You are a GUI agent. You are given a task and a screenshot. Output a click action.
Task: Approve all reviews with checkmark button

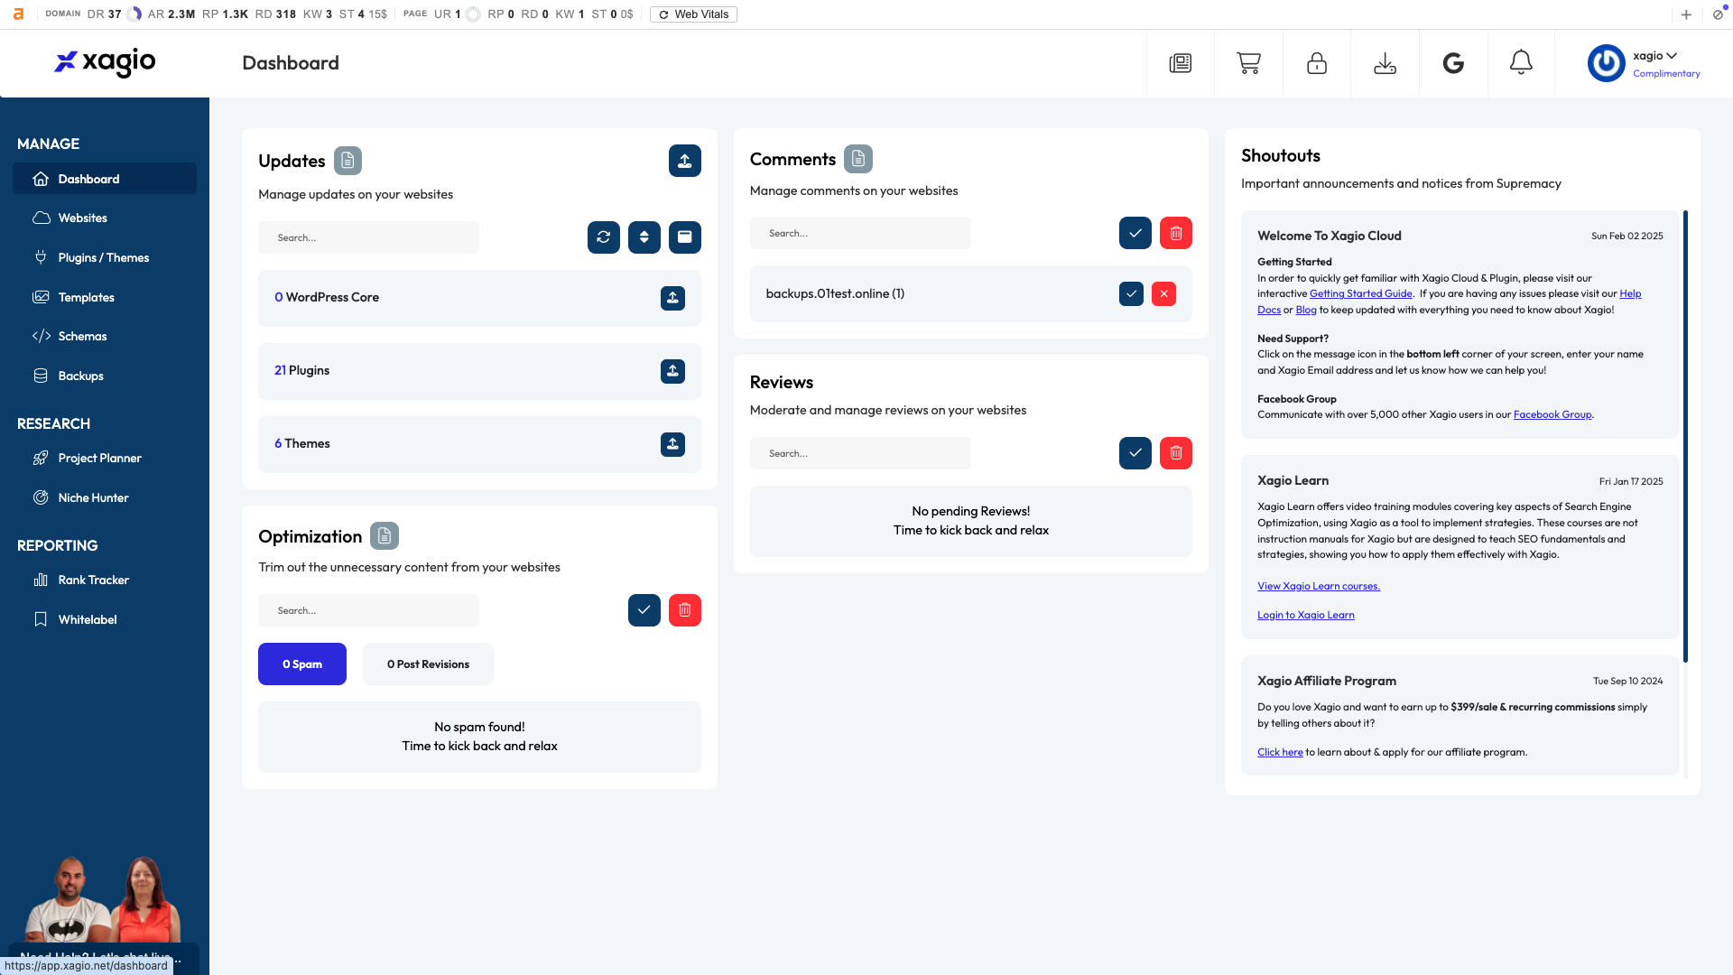click(1135, 453)
